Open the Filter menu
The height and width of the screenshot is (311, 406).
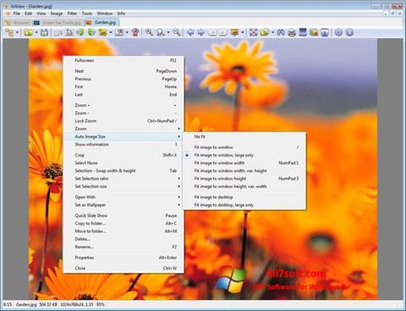point(72,14)
